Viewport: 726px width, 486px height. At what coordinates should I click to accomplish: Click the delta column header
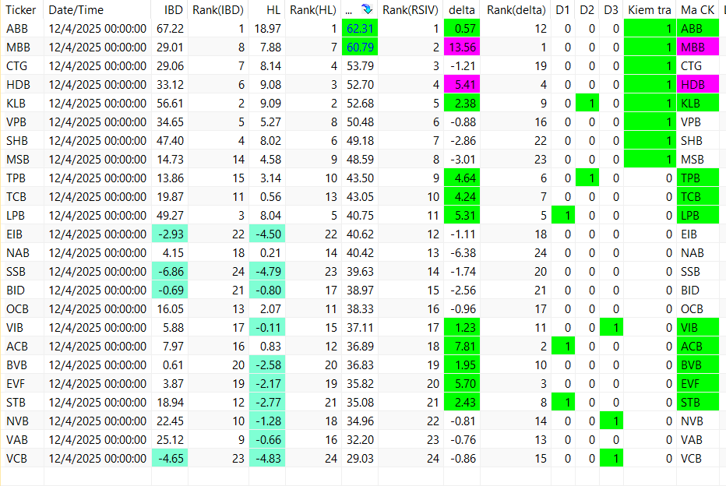[462, 9]
